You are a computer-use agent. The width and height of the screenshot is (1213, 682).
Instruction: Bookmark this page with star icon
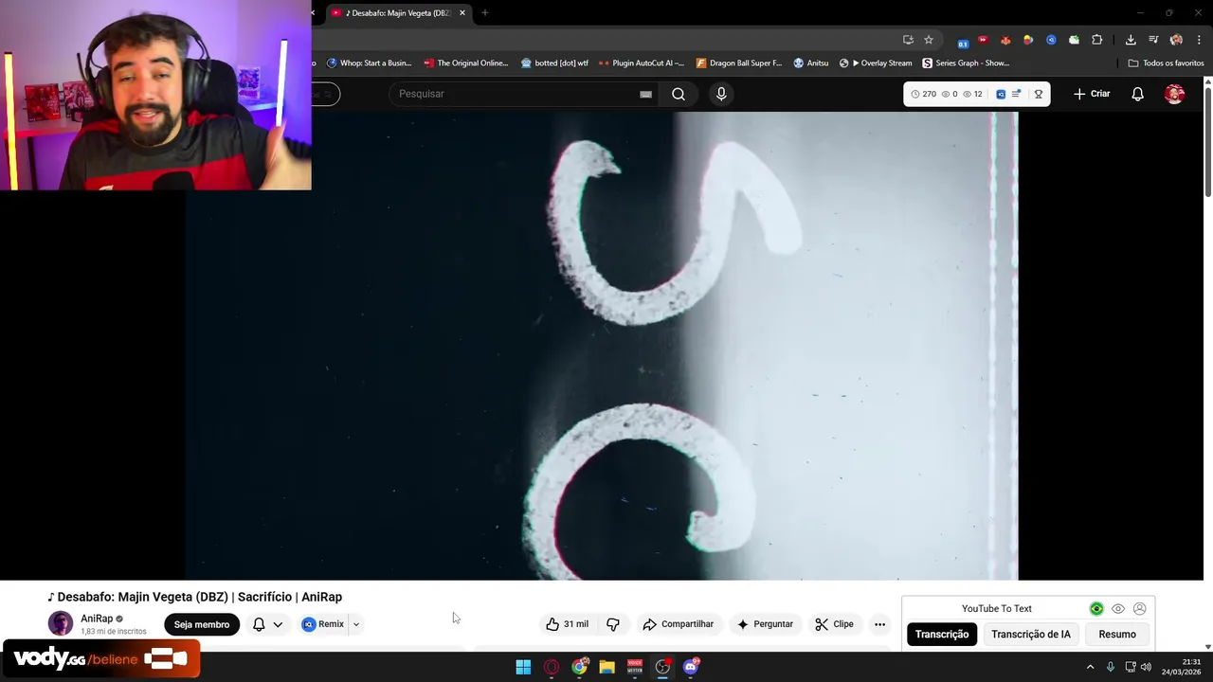pos(929,40)
